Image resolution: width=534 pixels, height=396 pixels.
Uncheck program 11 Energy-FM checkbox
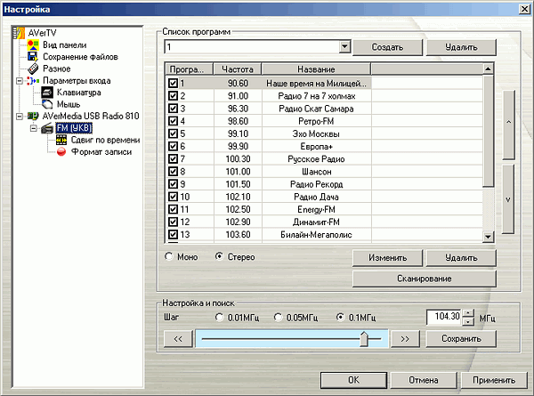[173, 209]
